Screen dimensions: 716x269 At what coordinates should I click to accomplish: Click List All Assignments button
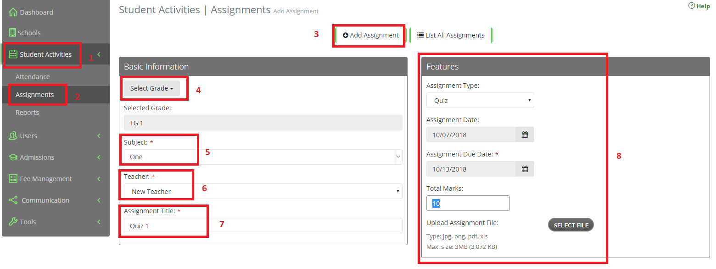(451, 35)
